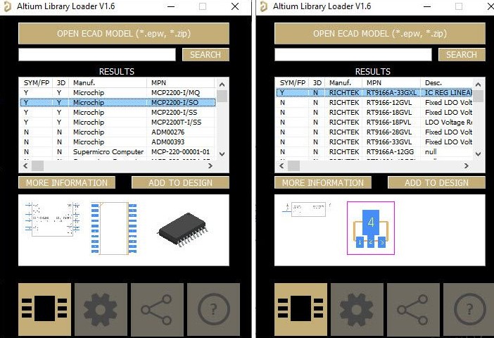Open component library tab in left window
494x338 pixels.
(45, 309)
